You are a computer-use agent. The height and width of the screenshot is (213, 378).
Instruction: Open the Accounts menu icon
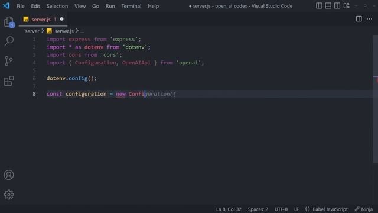(x=9, y=175)
